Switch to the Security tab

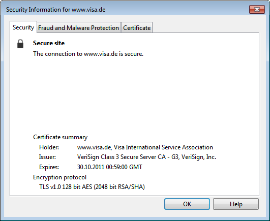click(23, 27)
